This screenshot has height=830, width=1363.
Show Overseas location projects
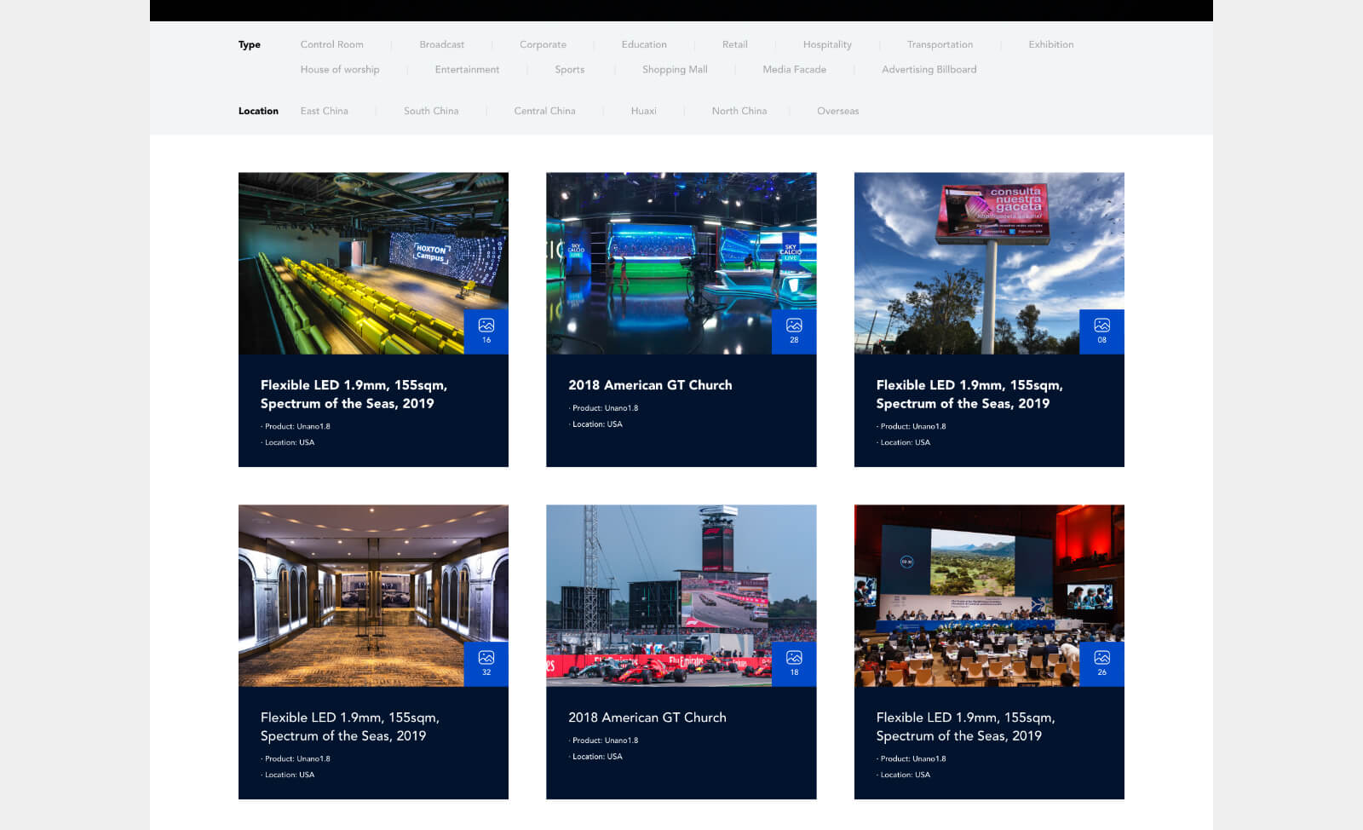tap(837, 111)
